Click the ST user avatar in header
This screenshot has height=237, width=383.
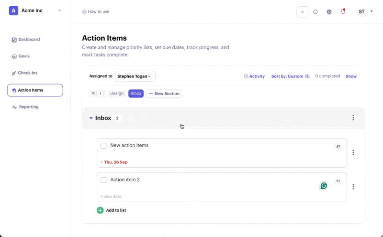click(x=361, y=11)
